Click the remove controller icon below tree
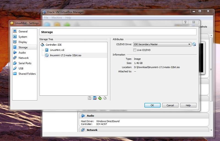Image resolution: width=220 pixels, height=141 pixels. (95, 98)
